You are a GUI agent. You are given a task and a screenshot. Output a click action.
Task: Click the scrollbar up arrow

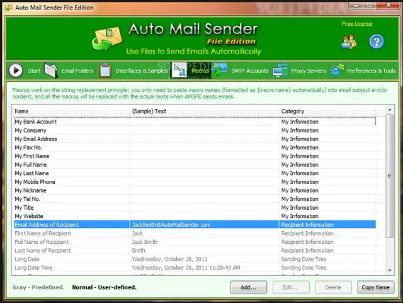click(390, 110)
